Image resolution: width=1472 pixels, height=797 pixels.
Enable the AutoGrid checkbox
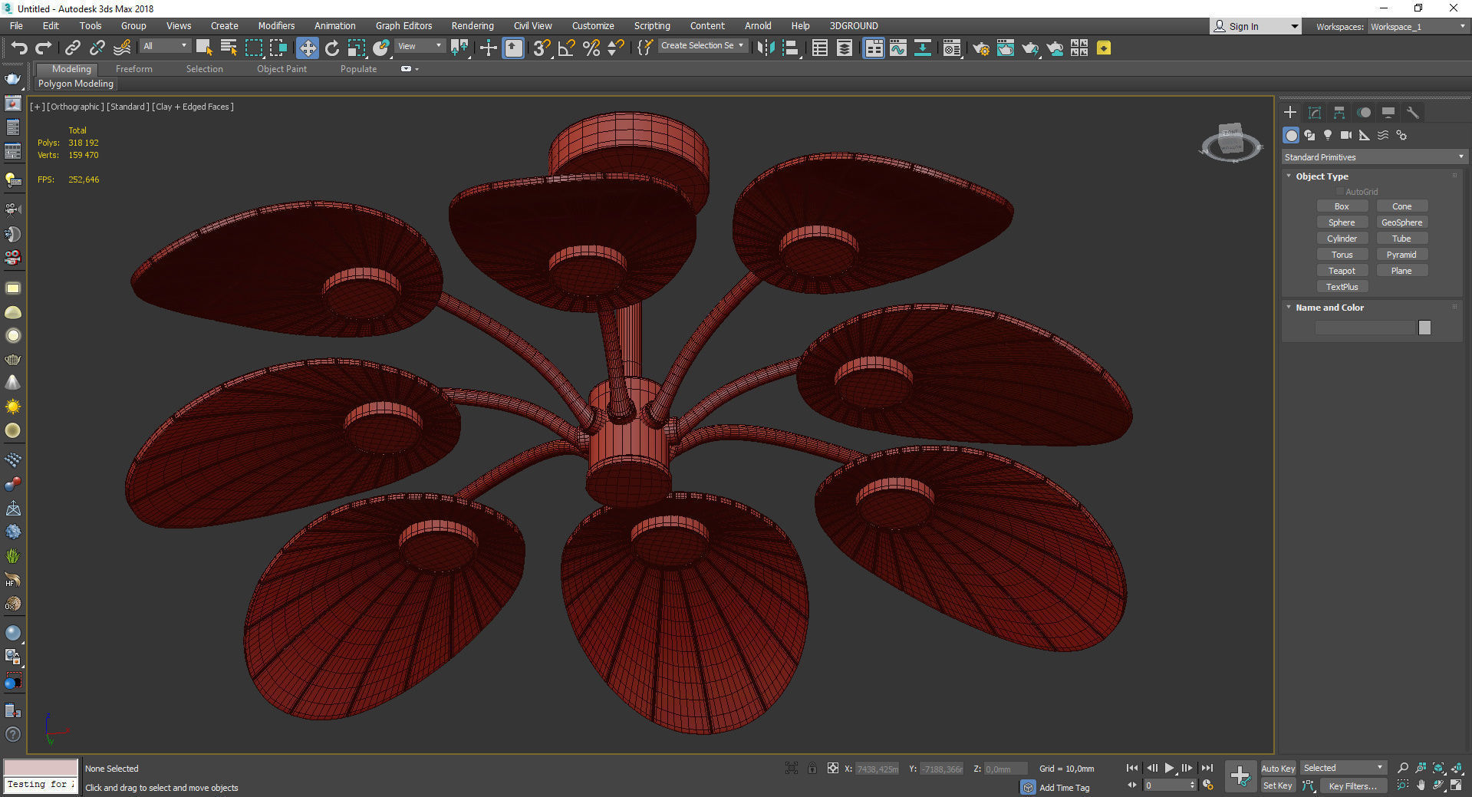click(1340, 192)
